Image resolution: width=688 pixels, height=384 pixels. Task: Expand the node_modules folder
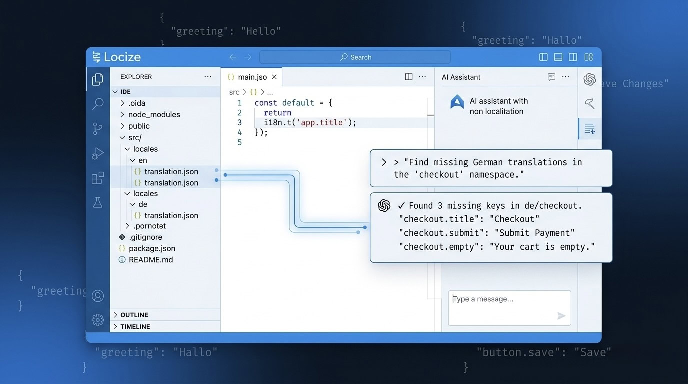[x=154, y=114]
